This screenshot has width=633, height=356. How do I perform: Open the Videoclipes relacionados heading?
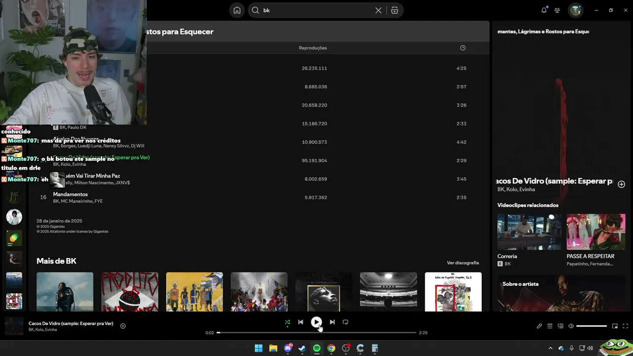click(x=528, y=205)
